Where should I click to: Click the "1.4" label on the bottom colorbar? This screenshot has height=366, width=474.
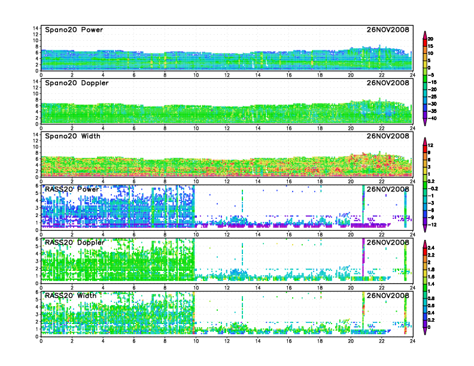click(x=432, y=284)
